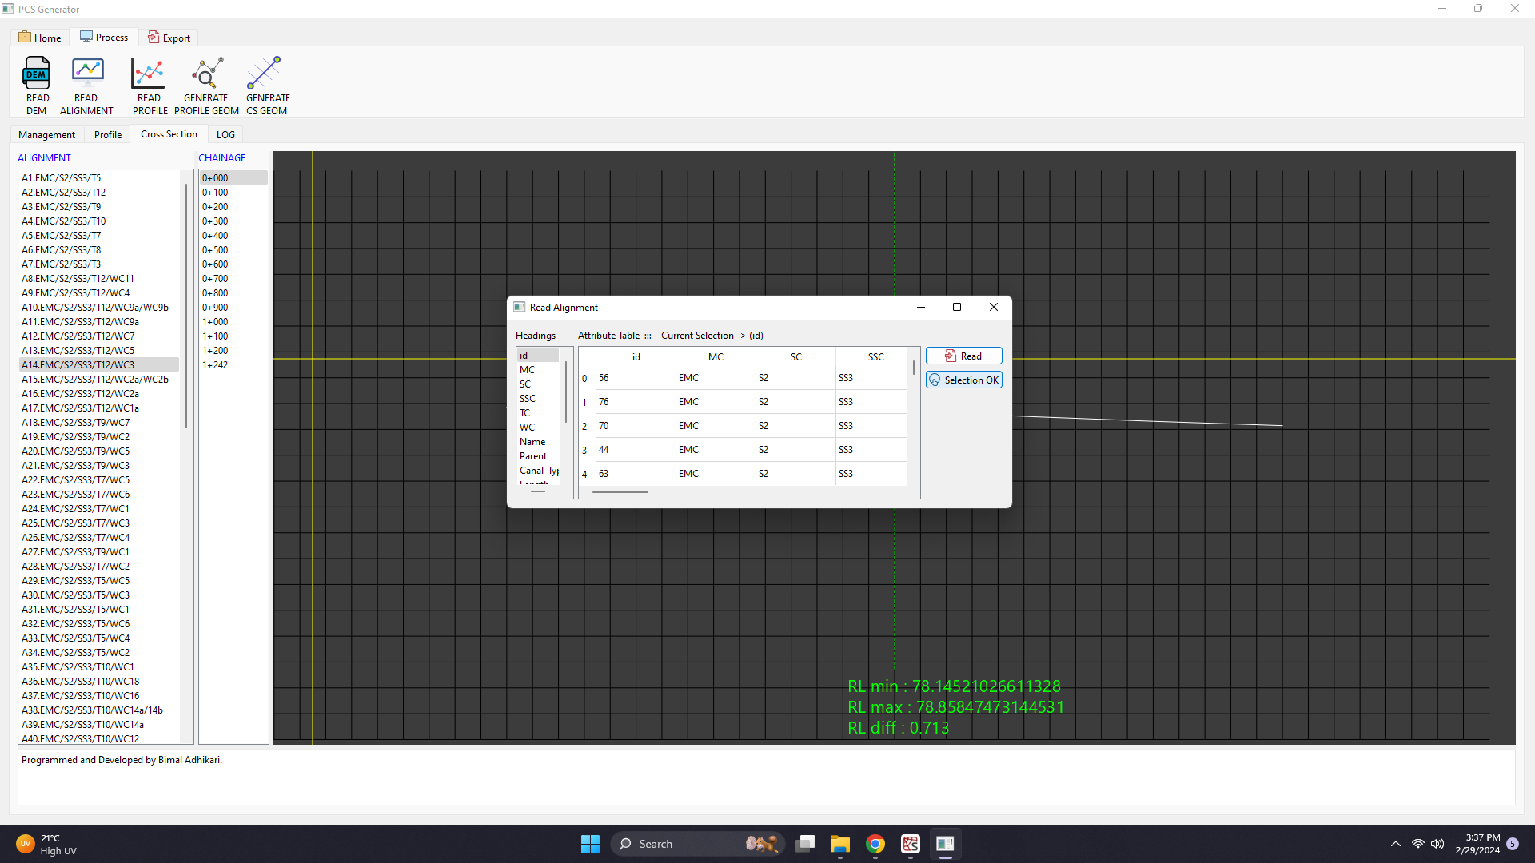Image resolution: width=1535 pixels, height=863 pixels.
Task: Select chainage 0+500
Action: [215, 250]
